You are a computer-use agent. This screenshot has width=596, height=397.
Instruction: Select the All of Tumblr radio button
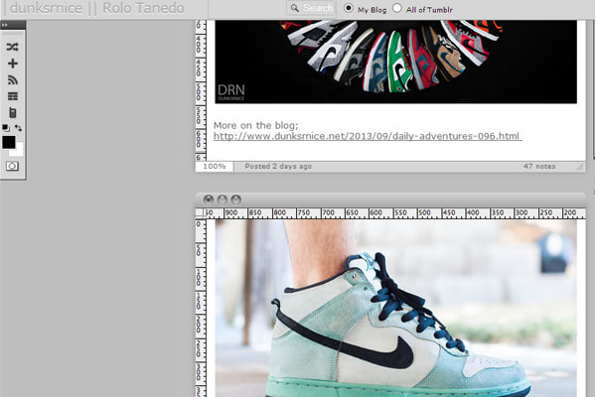(396, 8)
